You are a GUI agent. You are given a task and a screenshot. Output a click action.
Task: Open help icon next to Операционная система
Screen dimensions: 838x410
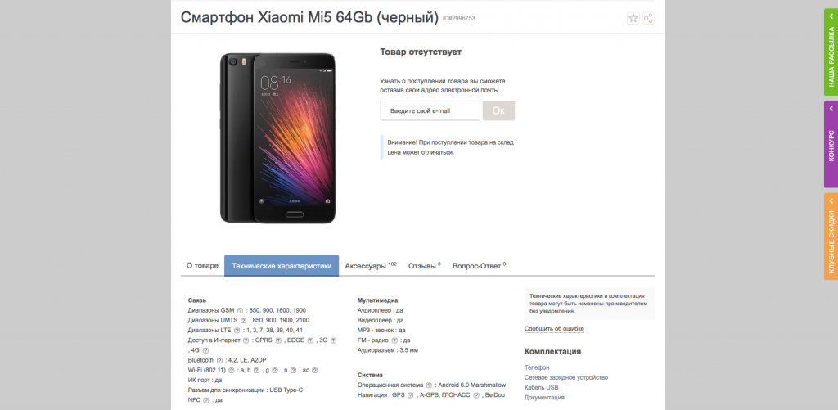pyautogui.click(x=429, y=385)
